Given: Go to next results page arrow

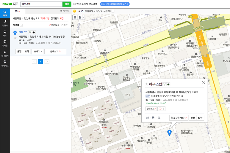Looking at the screenshot, I should click(x=47, y=61).
